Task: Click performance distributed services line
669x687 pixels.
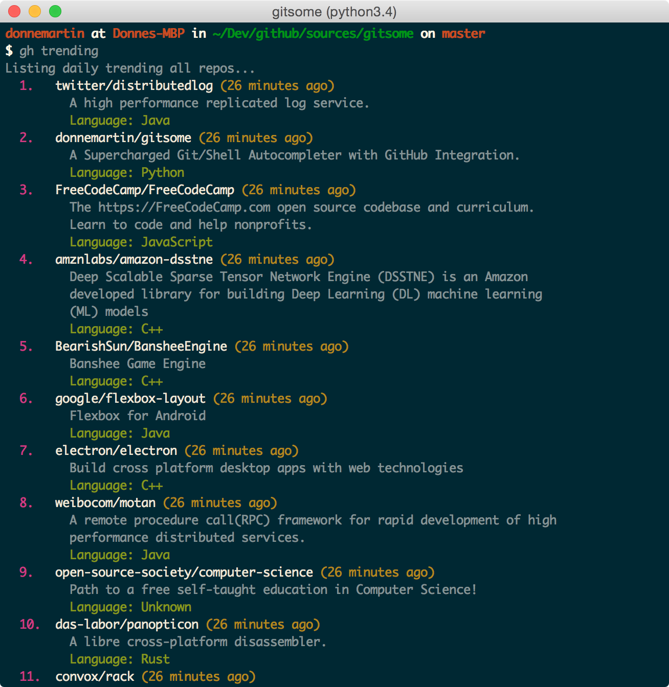Action: [x=187, y=538]
